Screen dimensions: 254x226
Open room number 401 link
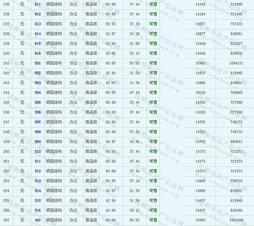click(38, 220)
